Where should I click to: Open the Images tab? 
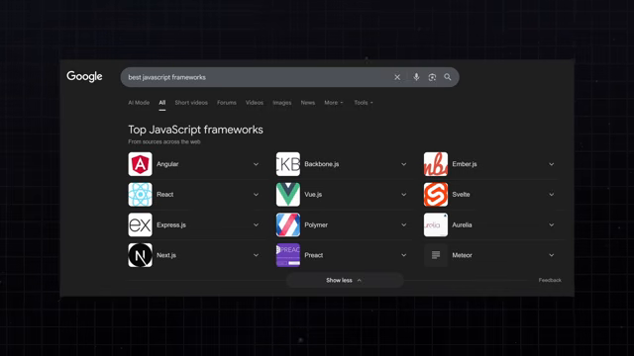click(x=281, y=103)
